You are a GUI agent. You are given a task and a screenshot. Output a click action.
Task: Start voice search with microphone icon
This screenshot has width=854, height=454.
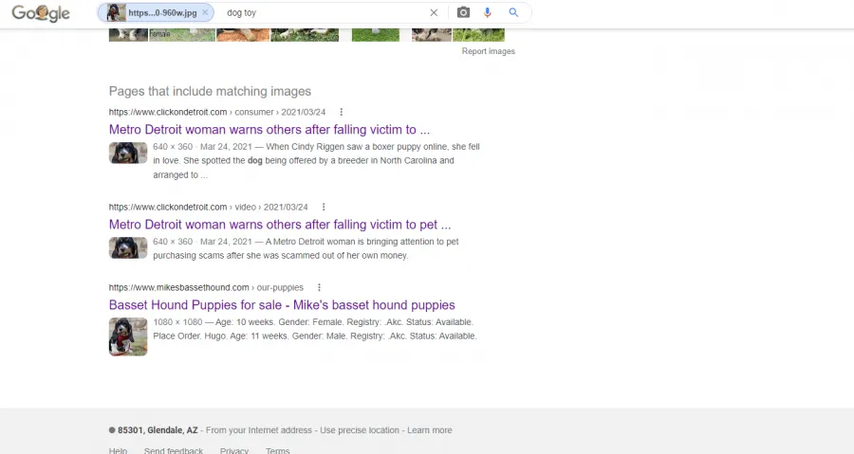488,12
